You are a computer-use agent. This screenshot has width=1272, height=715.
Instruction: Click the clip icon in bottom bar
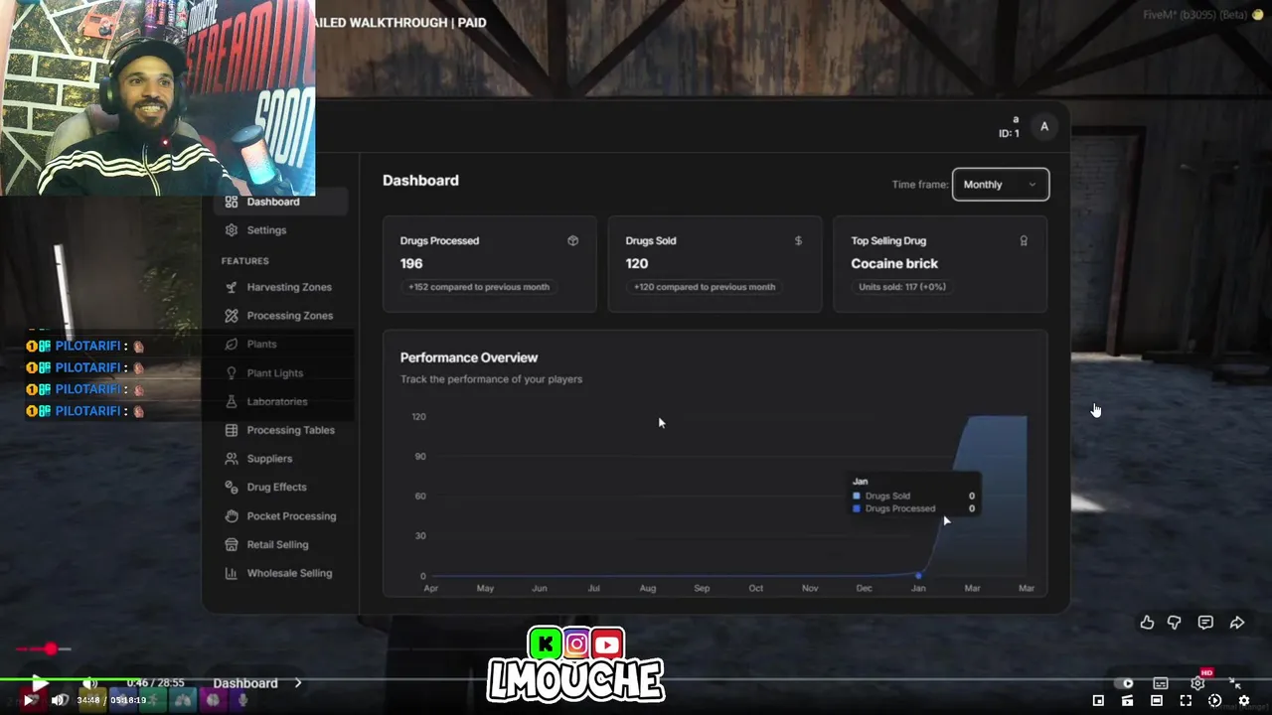click(x=1127, y=701)
